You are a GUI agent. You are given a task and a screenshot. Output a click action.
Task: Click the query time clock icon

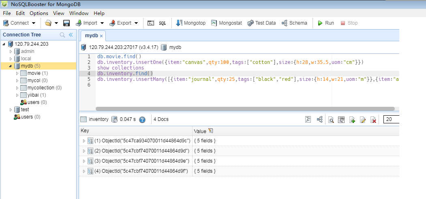tap(114, 120)
